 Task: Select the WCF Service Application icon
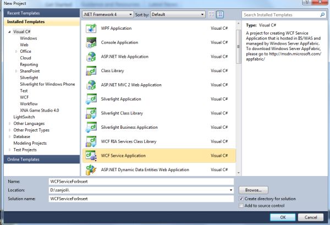coord(91,156)
